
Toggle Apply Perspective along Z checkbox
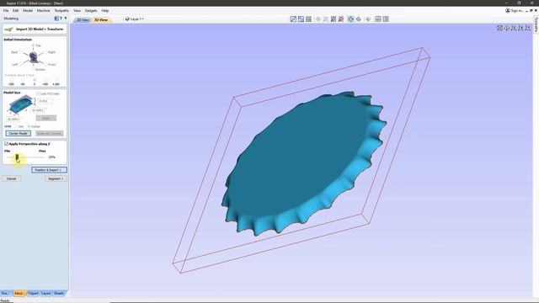6,144
